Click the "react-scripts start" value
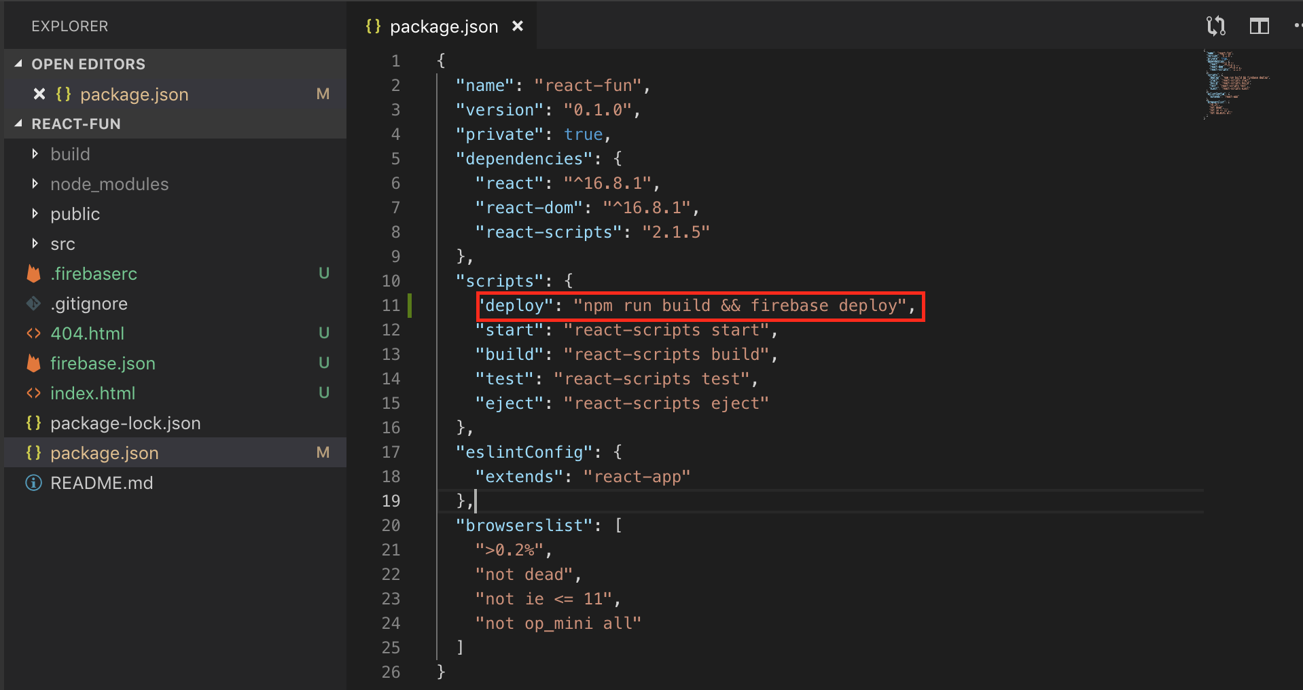Viewport: 1303px width, 690px height. click(666, 330)
